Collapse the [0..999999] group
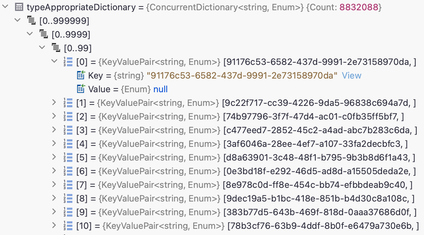This screenshot has width=424, height=235. pyautogui.click(x=17, y=20)
